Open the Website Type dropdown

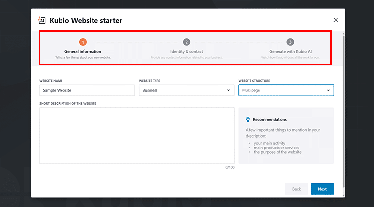point(187,90)
